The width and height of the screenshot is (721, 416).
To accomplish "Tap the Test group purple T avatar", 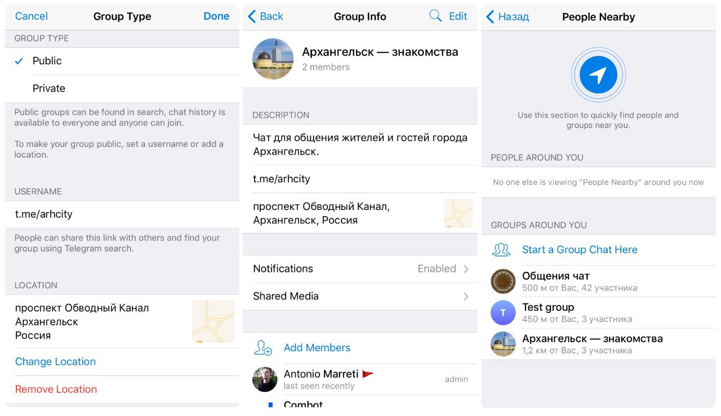I will 503,313.
